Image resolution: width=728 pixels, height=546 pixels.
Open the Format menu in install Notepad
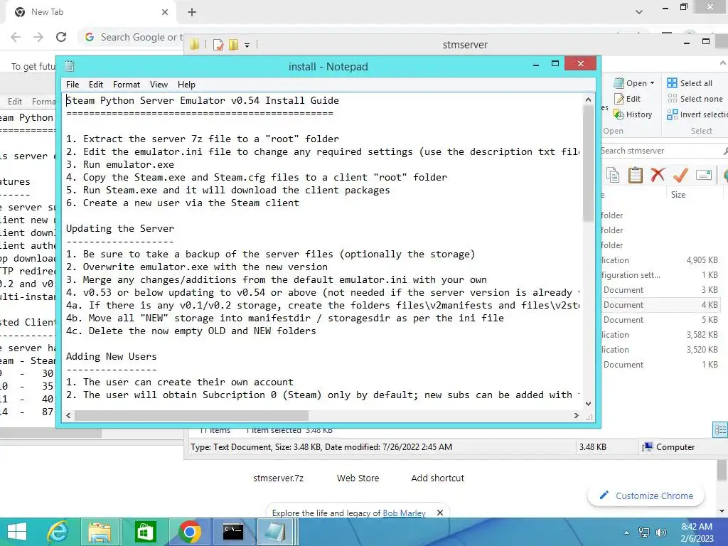click(127, 85)
